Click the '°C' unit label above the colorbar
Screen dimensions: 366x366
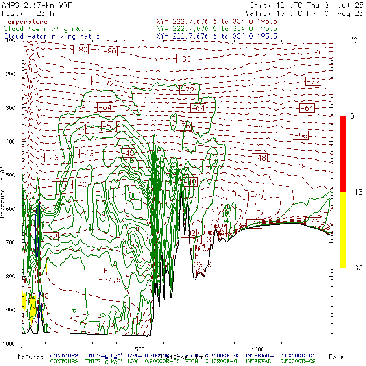353,40
